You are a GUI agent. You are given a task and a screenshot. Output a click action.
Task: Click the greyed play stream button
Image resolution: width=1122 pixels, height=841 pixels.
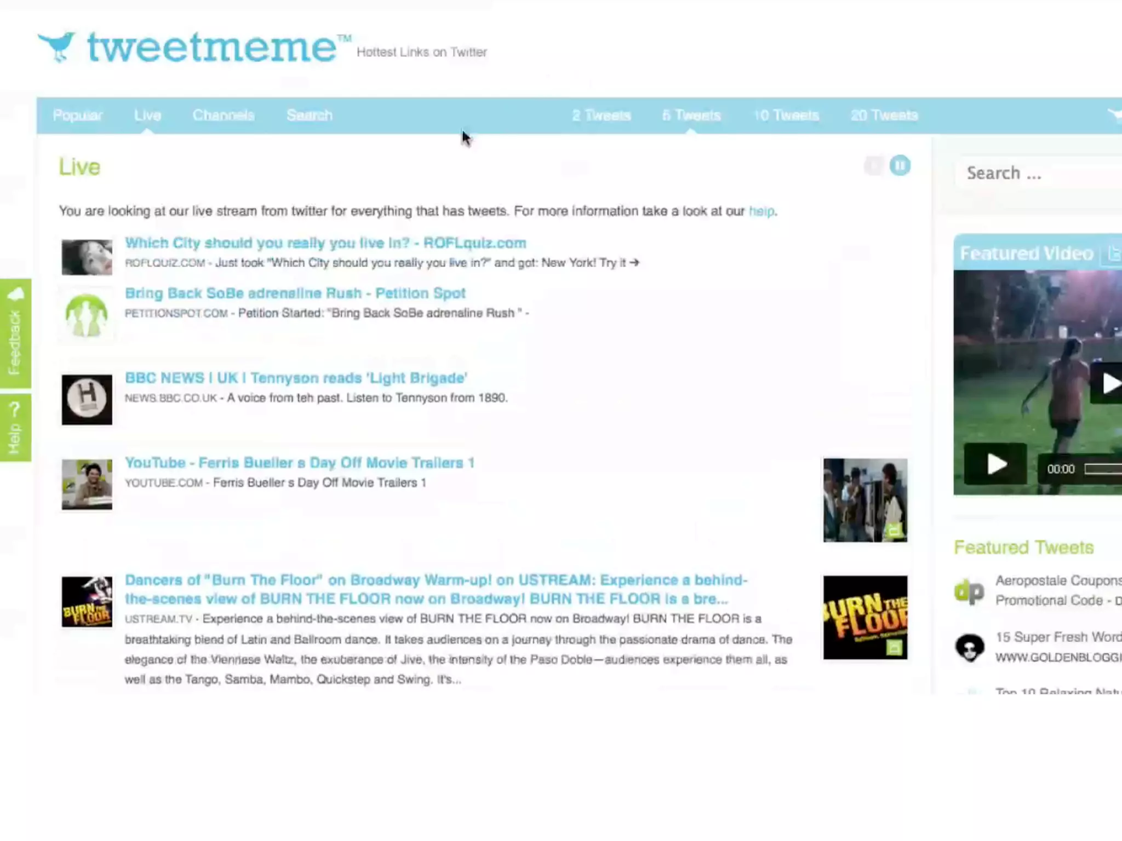(874, 165)
